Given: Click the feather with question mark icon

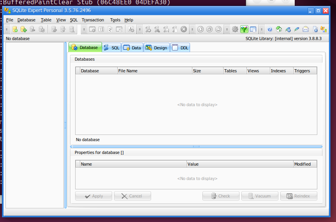Looking at the screenshot, I should [x=288, y=29].
